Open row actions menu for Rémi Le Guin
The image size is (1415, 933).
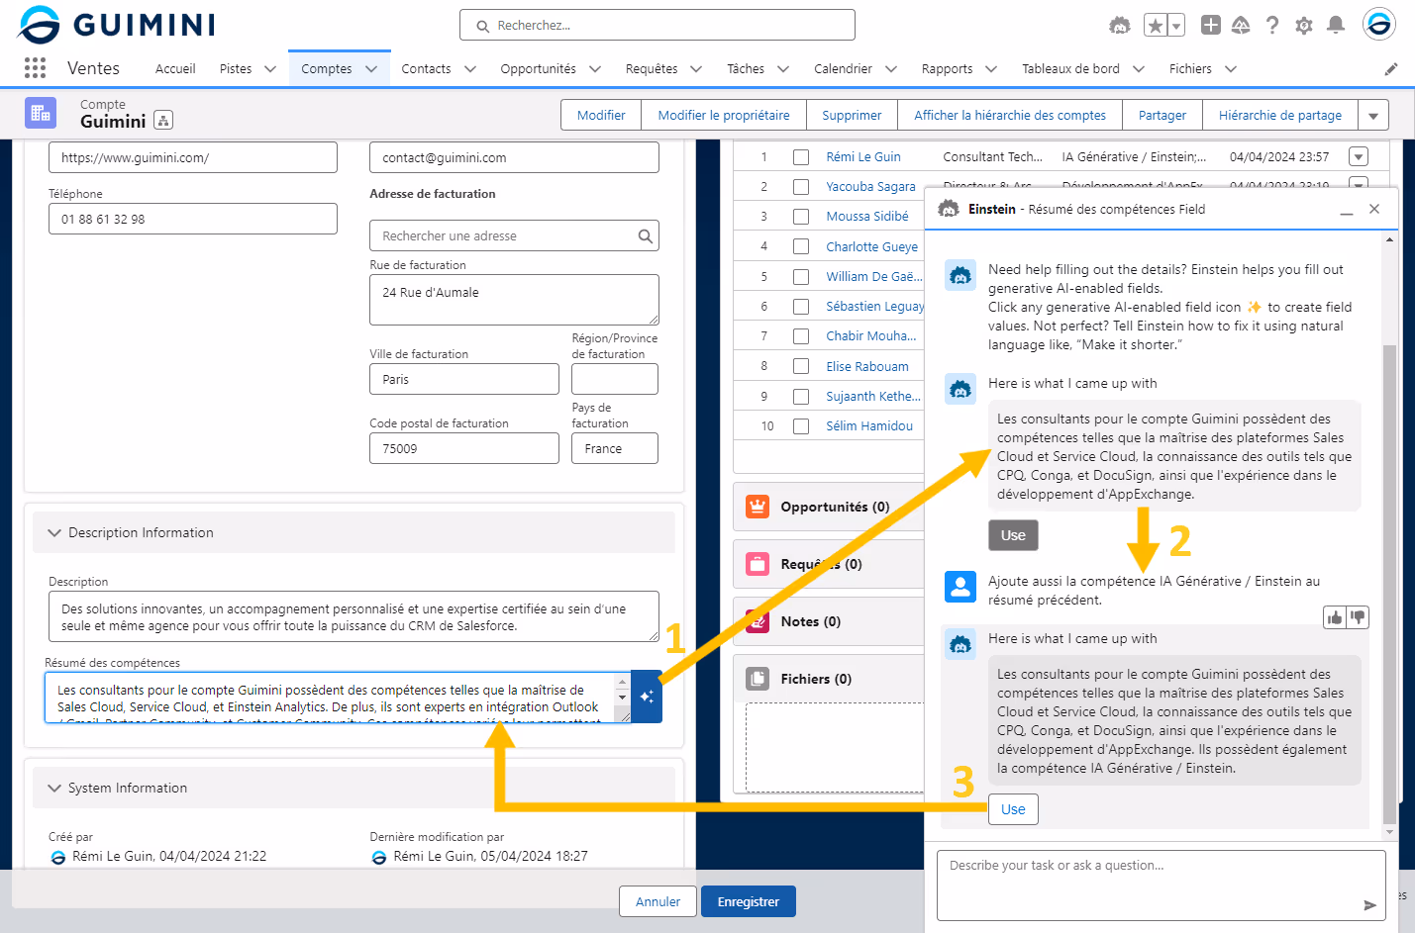point(1359,156)
